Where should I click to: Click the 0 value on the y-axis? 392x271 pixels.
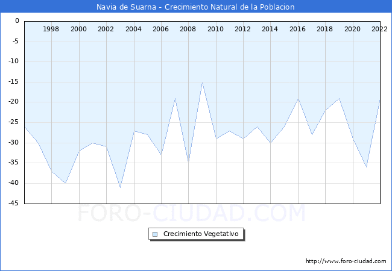[17, 20]
